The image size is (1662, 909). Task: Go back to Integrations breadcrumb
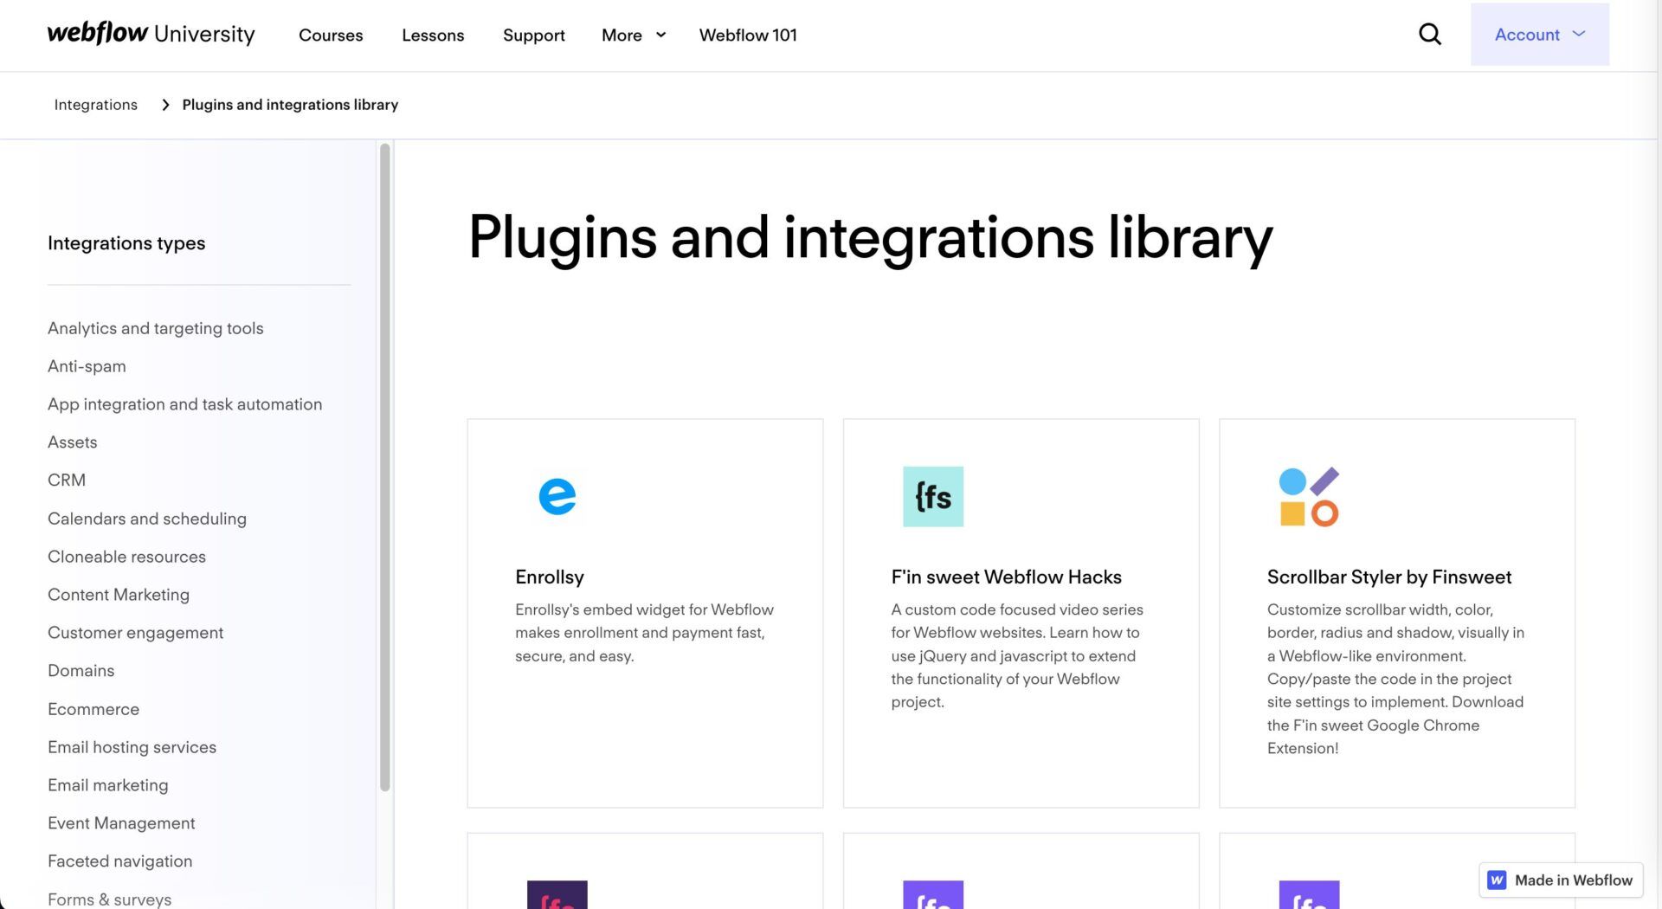[95, 105]
